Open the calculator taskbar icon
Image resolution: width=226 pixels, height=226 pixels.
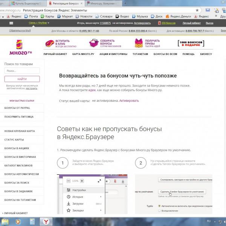point(32,222)
